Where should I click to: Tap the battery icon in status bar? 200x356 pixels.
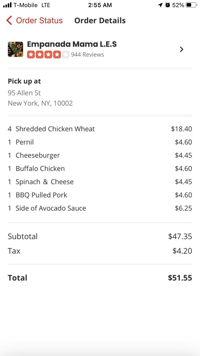(191, 5)
